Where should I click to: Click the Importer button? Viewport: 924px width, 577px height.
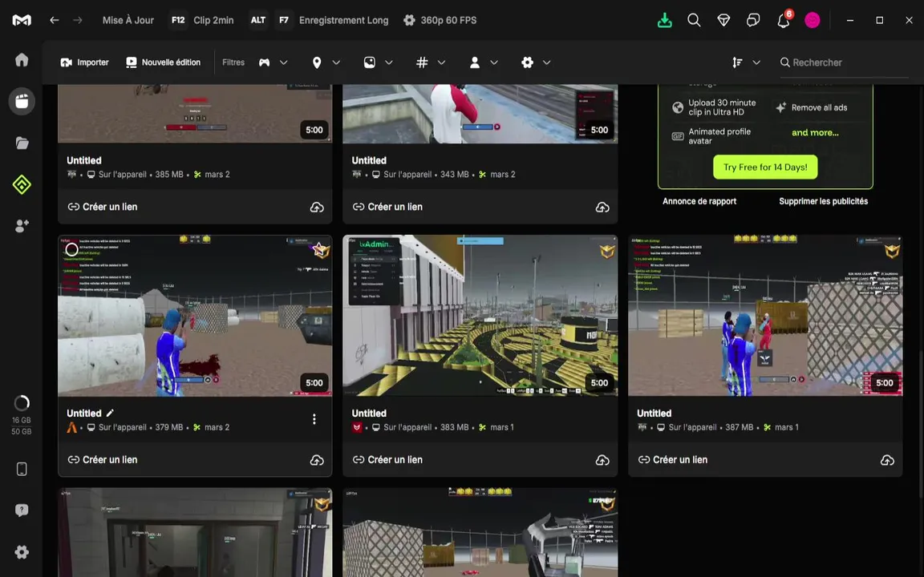85,63
